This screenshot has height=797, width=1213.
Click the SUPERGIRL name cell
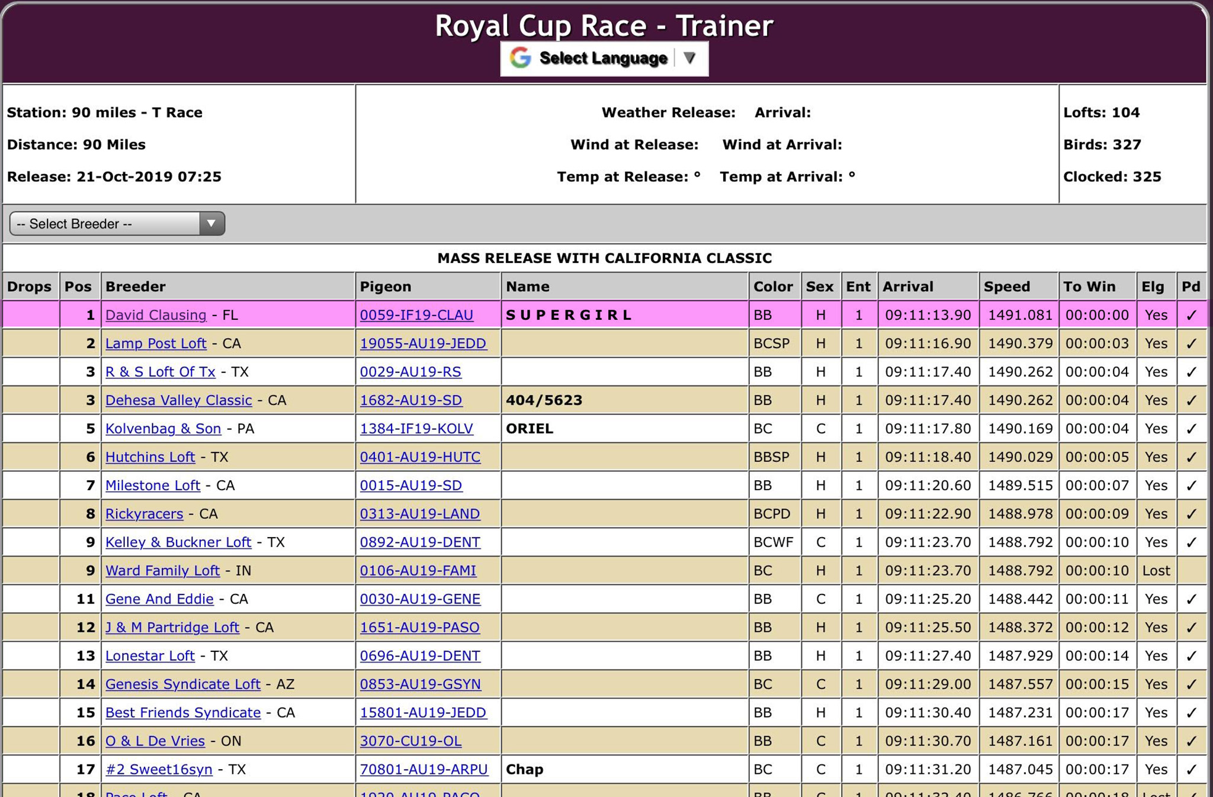569,315
